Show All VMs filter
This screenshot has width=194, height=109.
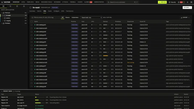pos(63,17)
